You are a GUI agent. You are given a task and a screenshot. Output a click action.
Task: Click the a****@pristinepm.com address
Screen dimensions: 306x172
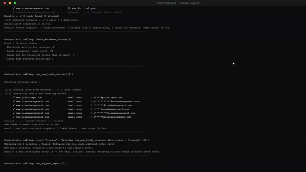pos(108,97)
